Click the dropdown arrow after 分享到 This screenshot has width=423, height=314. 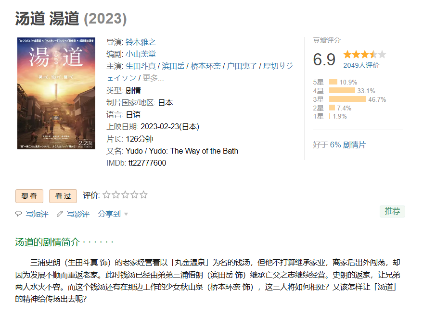click(x=126, y=214)
